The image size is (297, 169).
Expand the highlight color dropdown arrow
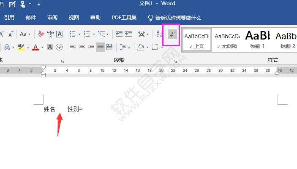pos(28,47)
